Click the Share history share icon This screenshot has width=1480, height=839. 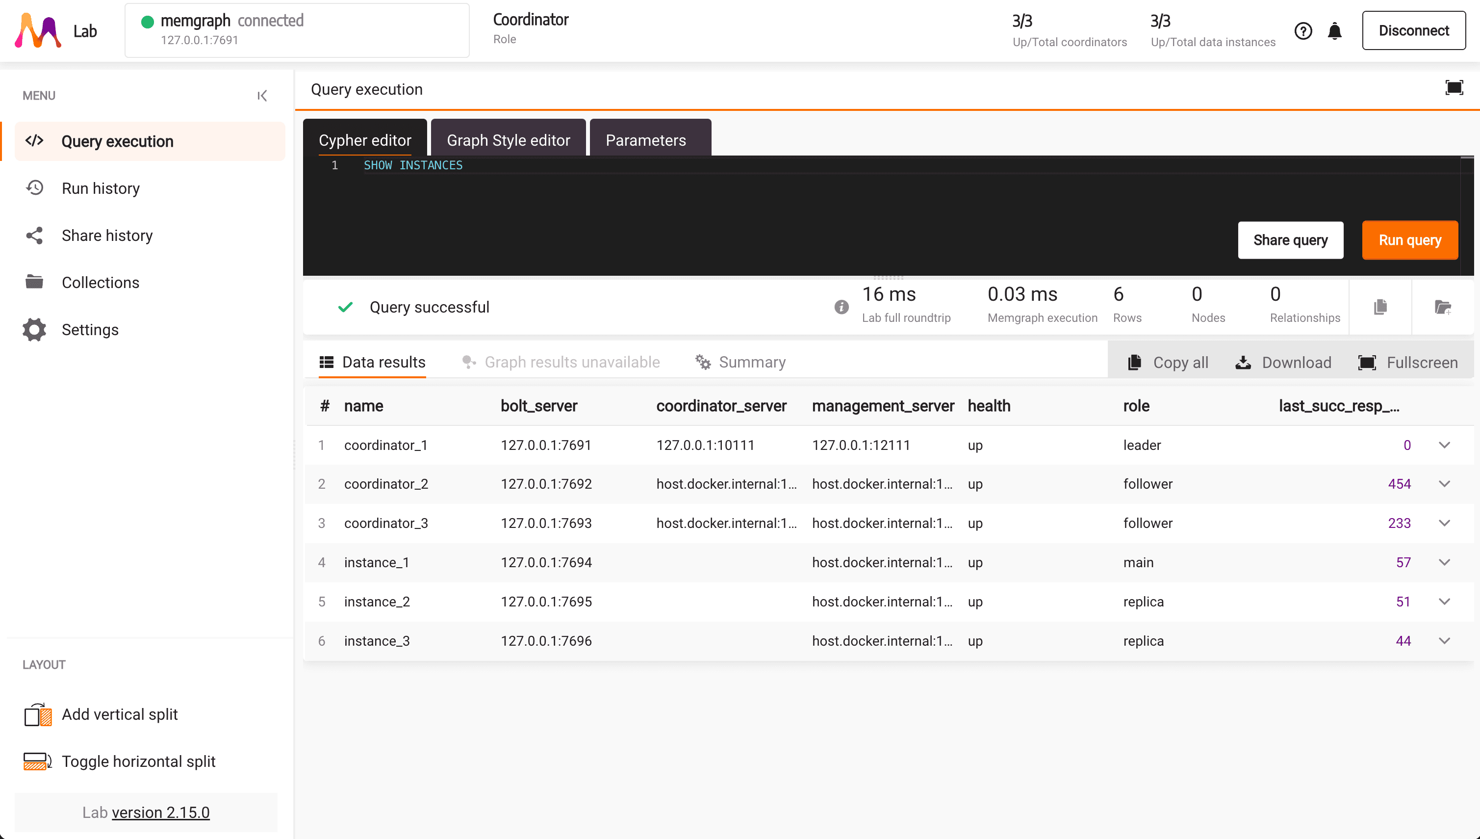(34, 235)
